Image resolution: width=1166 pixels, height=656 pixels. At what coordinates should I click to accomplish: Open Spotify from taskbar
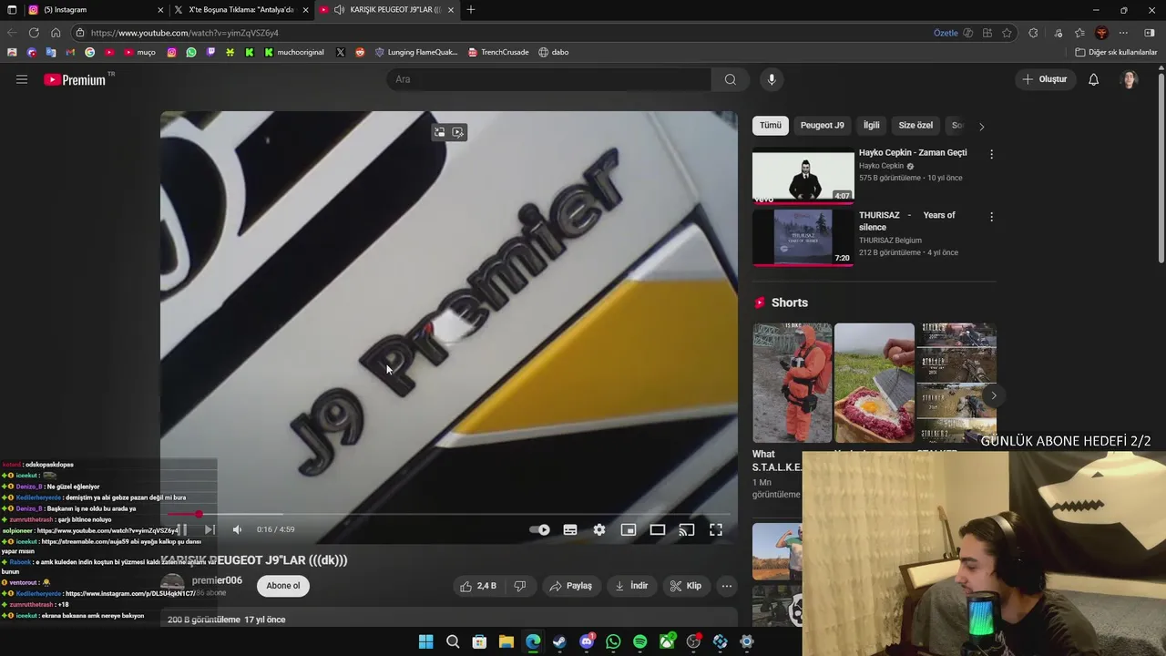click(x=639, y=642)
